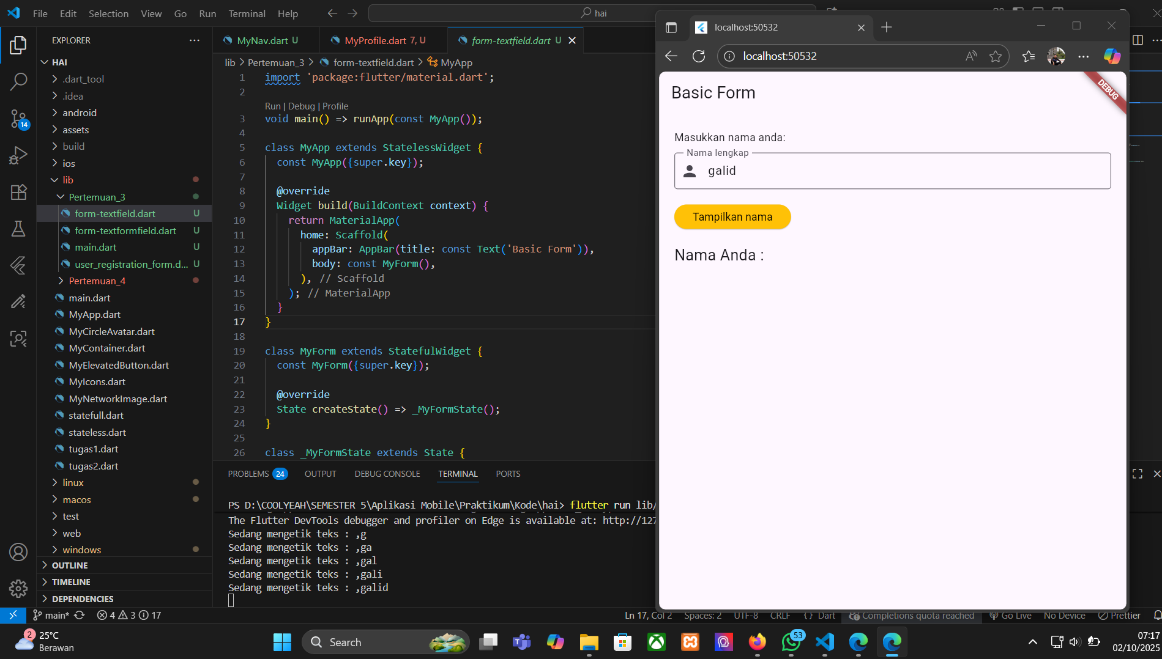Open the Extensions view
This screenshot has width=1162, height=659.
tap(18, 193)
